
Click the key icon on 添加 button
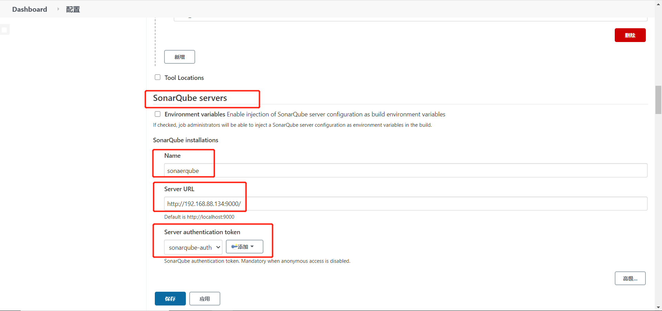(234, 247)
